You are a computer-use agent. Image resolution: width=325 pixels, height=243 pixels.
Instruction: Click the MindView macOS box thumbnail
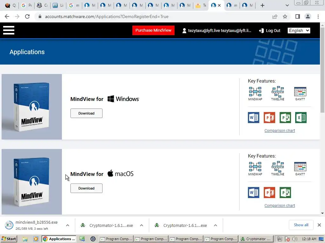(x=32, y=182)
